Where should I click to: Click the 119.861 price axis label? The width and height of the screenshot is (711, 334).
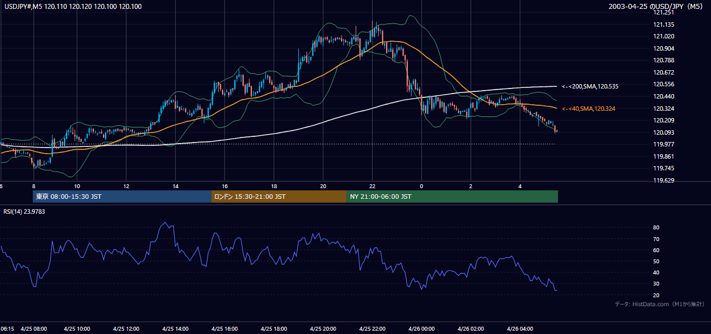click(664, 156)
